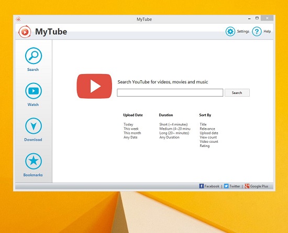Click the small app icon in title bar
Viewport: 288px width, 233px height.
(x=18, y=19)
